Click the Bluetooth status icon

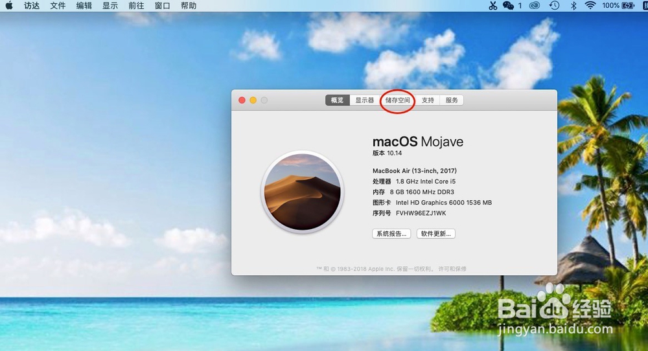point(573,5)
